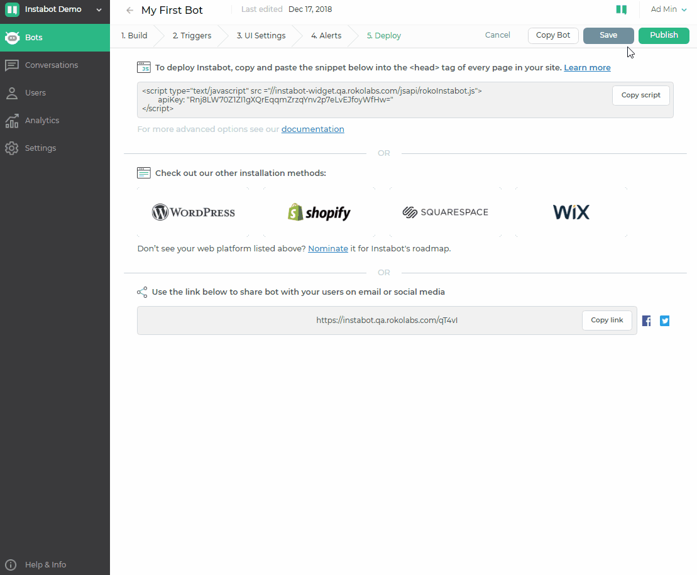Switch to the 4. Alerts step
This screenshot has width=697, height=575.
326,36
